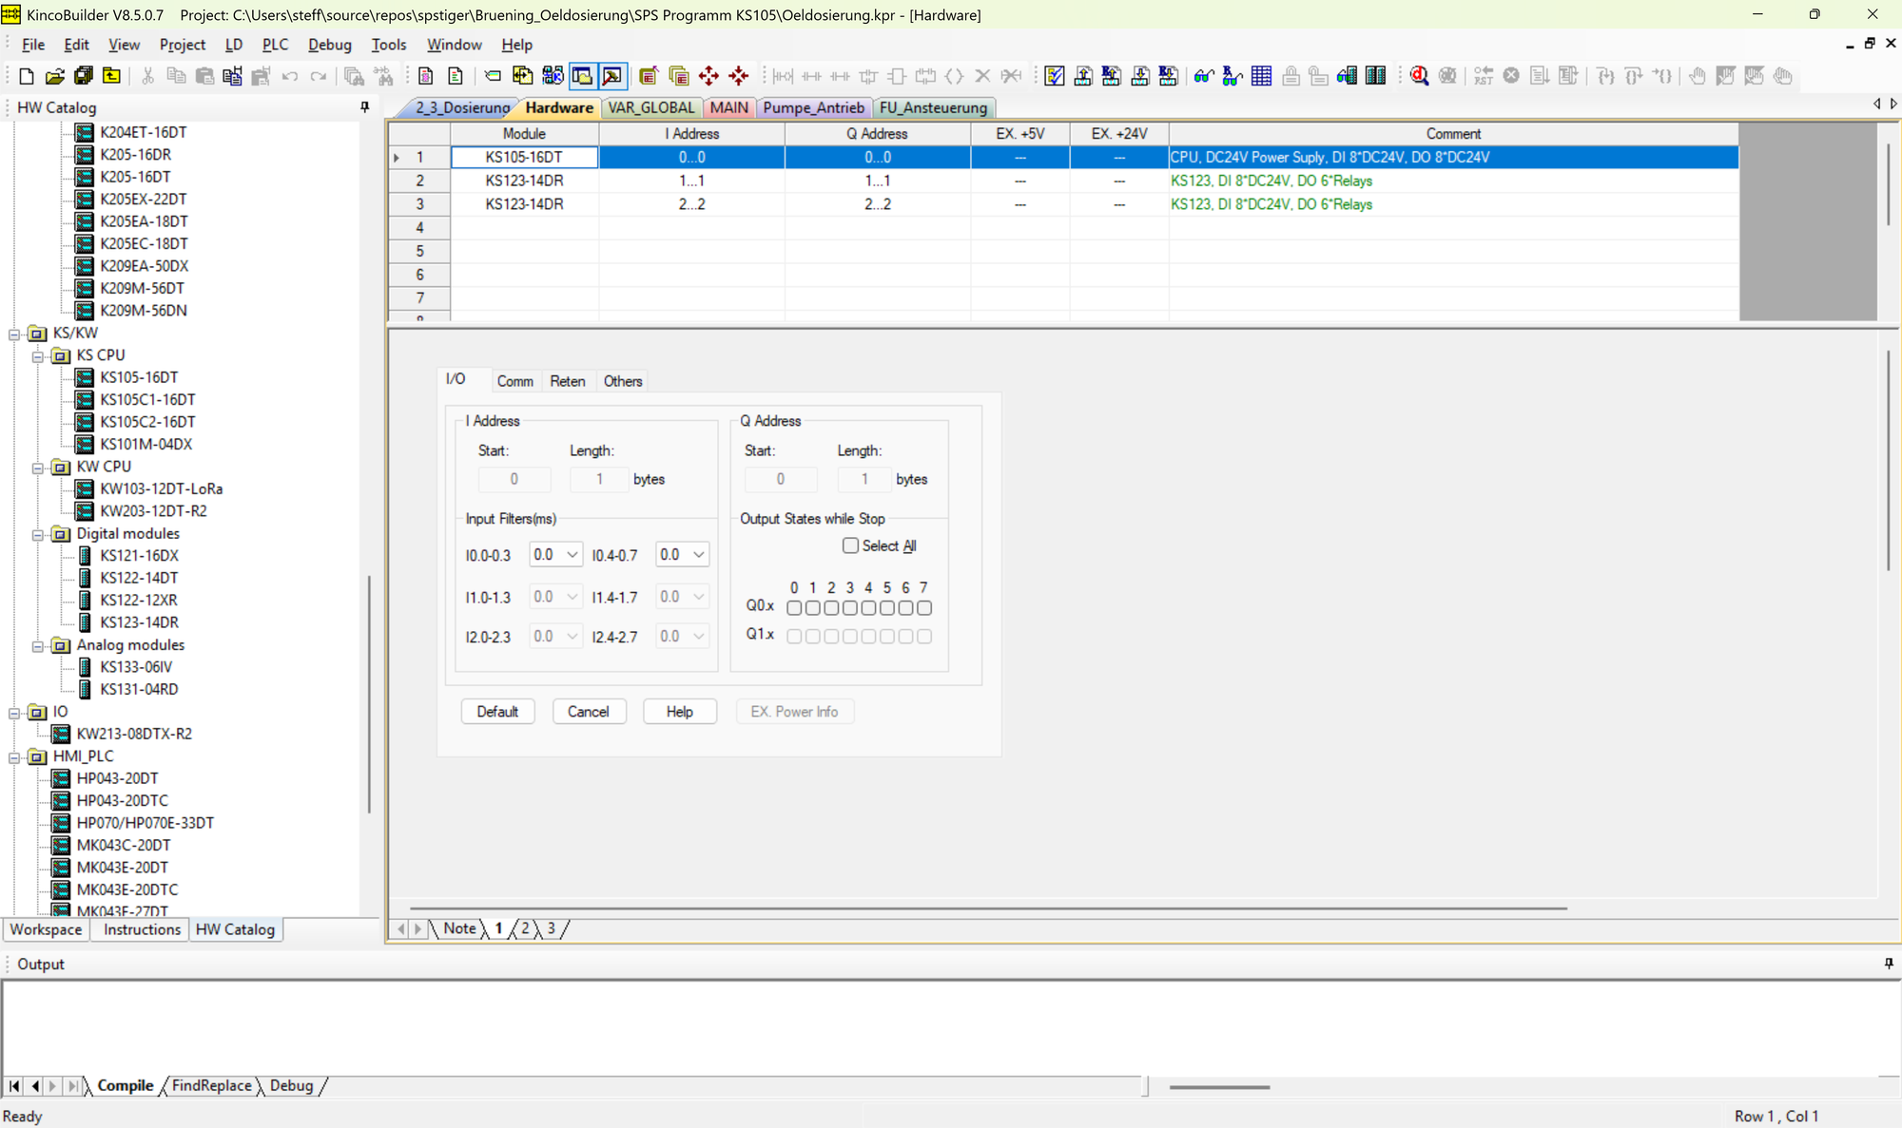Enable the Select All output checkbox
This screenshot has height=1128, width=1902.
tap(850, 545)
